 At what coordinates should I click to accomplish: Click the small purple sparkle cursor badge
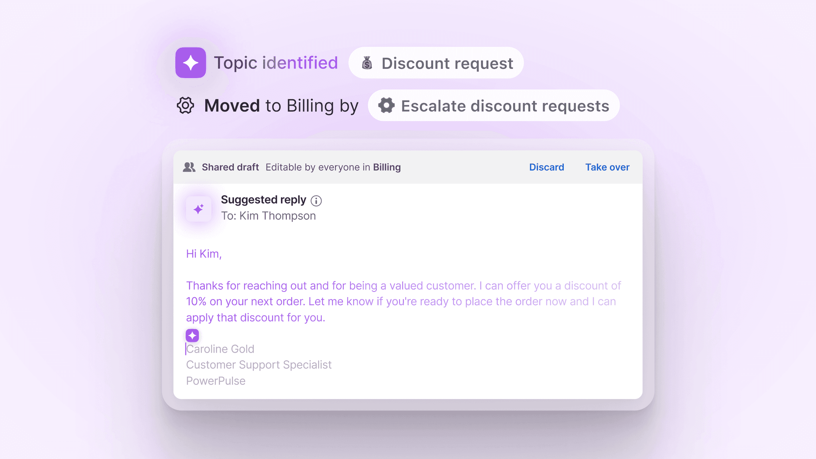click(x=192, y=335)
